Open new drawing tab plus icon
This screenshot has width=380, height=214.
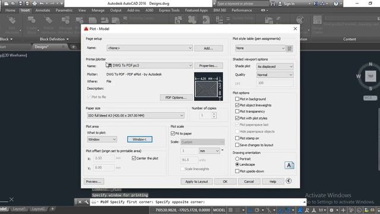(x=74, y=47)
